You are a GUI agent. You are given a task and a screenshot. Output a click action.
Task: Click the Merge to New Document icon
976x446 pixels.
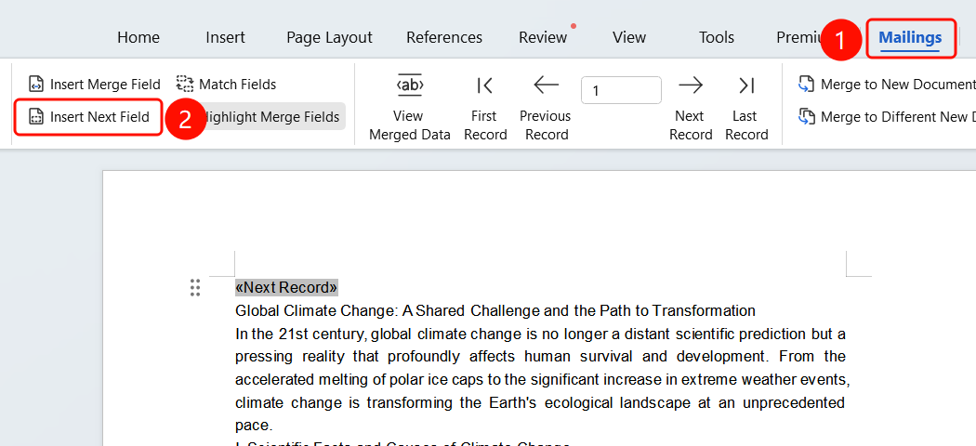(x=807, y=84)
